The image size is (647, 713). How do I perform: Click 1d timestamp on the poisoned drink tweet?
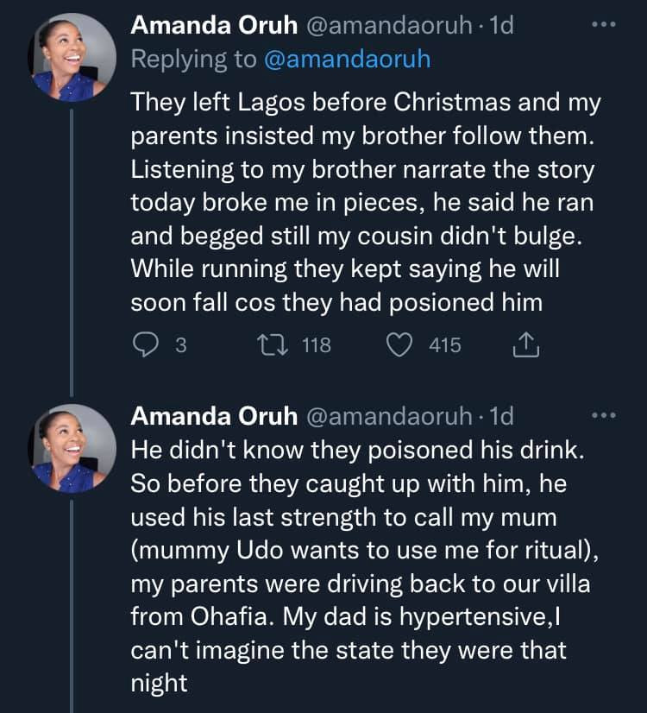[501, 417]
